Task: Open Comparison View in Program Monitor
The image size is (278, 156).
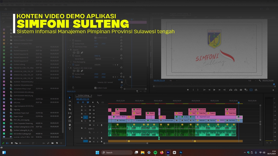Action: [246, 90]
